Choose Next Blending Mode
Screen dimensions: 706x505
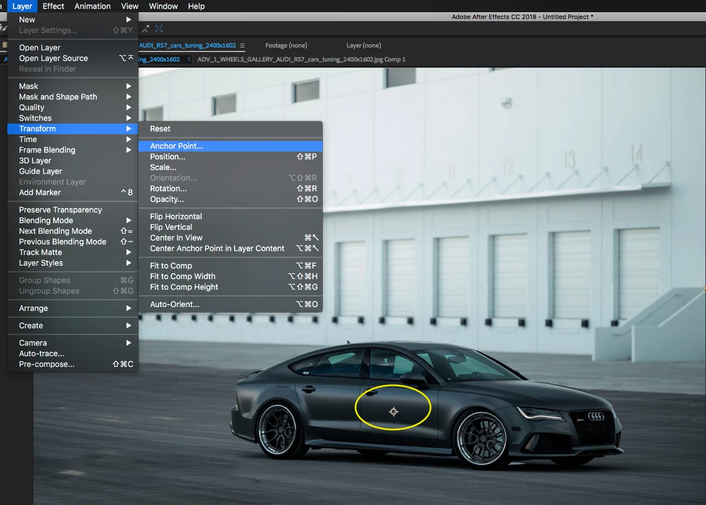[x=73, y=231]
